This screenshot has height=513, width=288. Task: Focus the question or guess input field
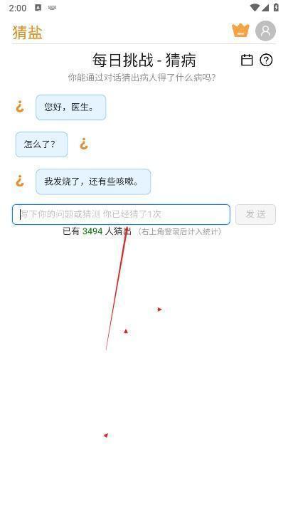tap(121, 214)
